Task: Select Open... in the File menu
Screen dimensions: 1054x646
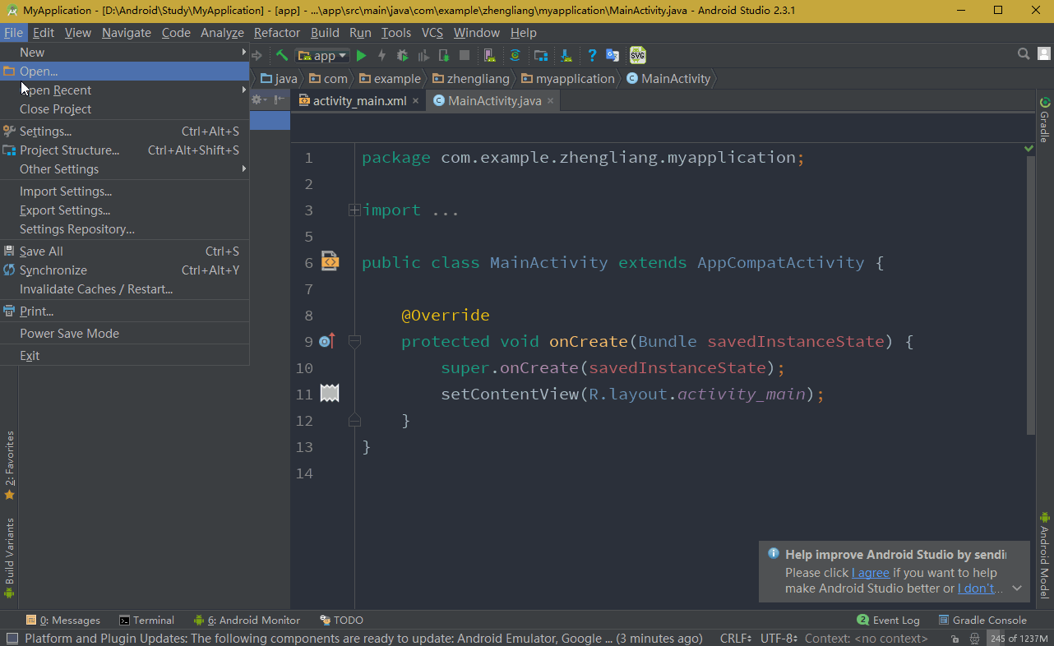Action: [x=125, y=71]
